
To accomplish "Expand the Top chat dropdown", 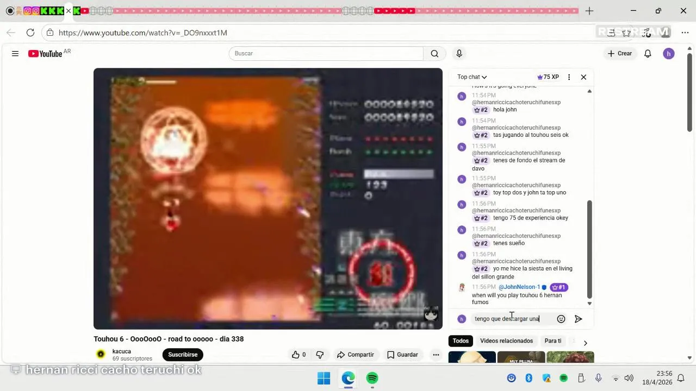I will pos(472,77).
